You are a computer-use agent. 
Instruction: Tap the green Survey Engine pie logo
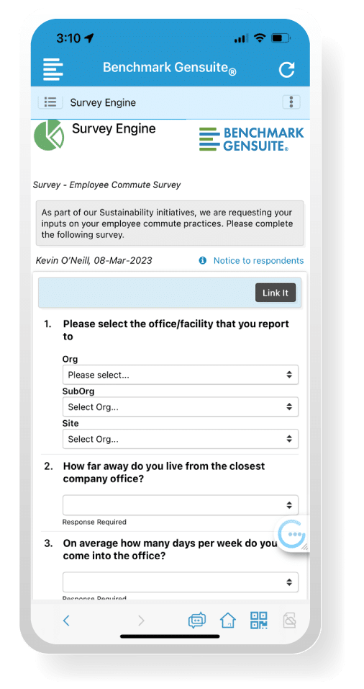coord(49,135)
